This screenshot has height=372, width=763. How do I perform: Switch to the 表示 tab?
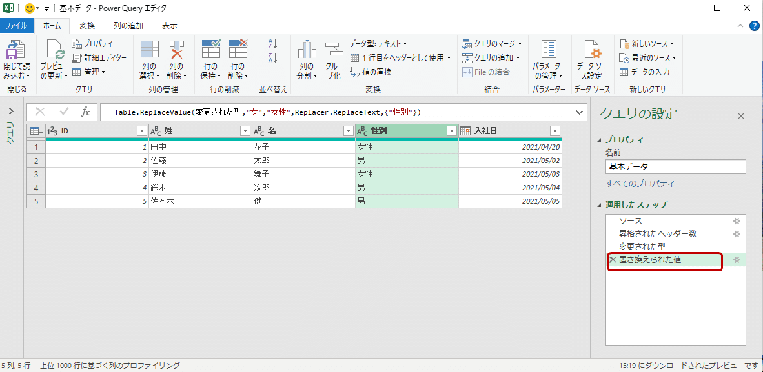[170, 26]
